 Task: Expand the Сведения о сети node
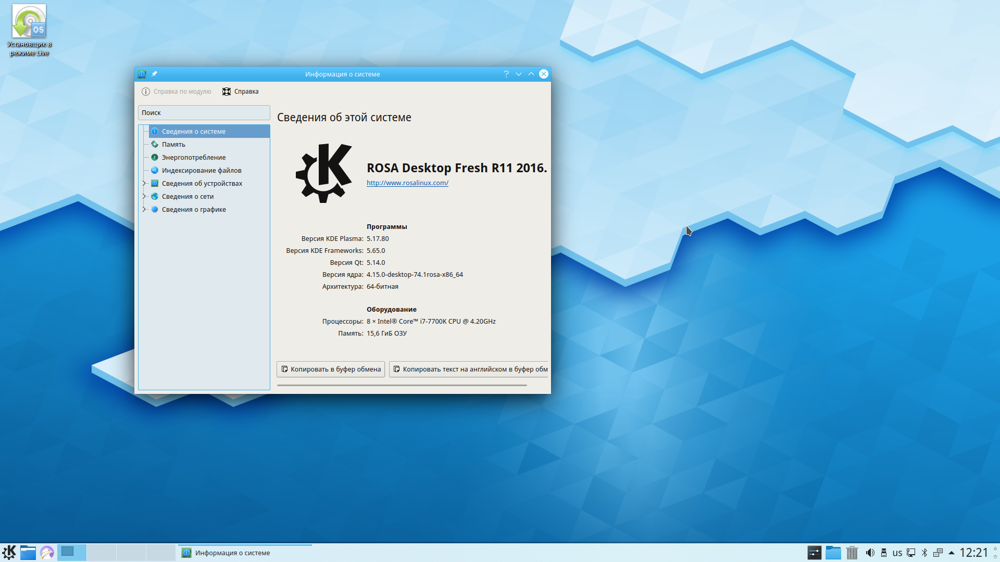[x=144, y=196]
